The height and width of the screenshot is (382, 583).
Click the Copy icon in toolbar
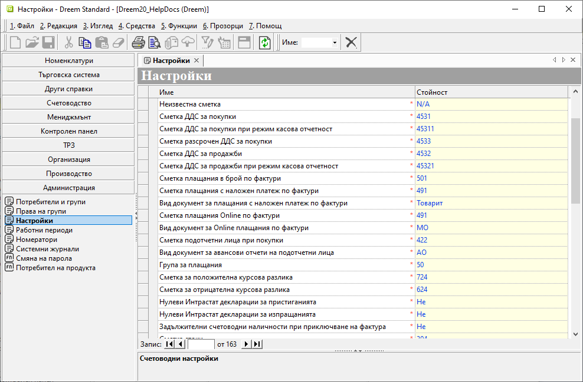click(85, 42)
